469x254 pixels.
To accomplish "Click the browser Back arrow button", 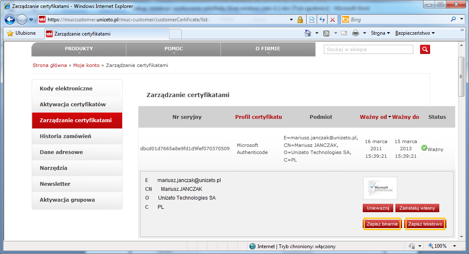I will point(10,20).
